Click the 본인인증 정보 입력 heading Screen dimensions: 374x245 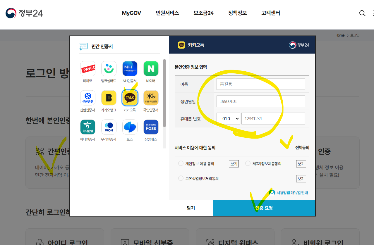tap(191, 67)
